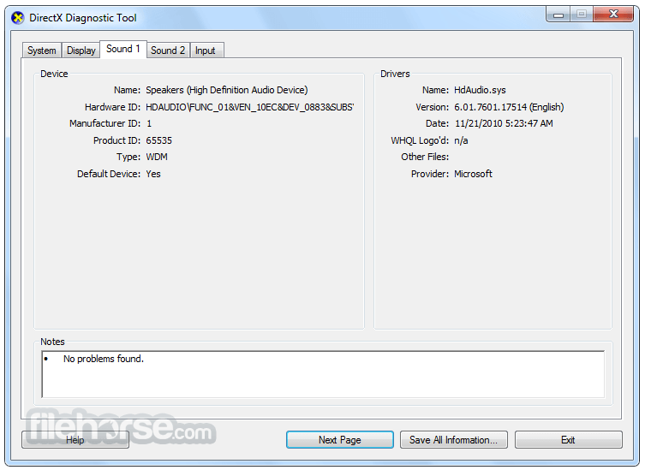The image size is (645, 470).
Task: Click WHQL Logo'd value n/a
Action: point(461,140)
